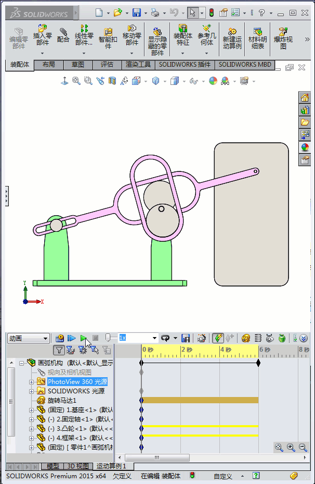Select the Move Component (移动零部件) tool
Screen dimensions: 315x484
(x=132, y=35)
